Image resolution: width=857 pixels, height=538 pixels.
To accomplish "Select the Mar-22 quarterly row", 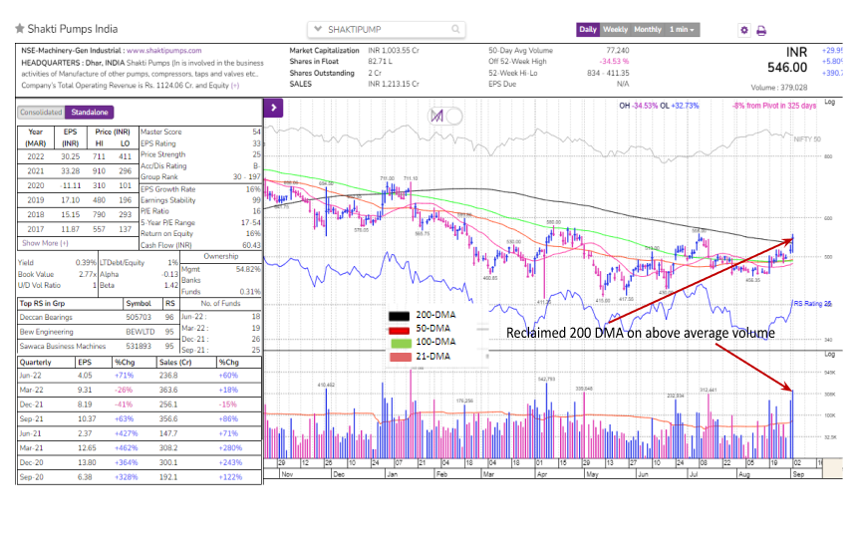I will click(140, 390).
